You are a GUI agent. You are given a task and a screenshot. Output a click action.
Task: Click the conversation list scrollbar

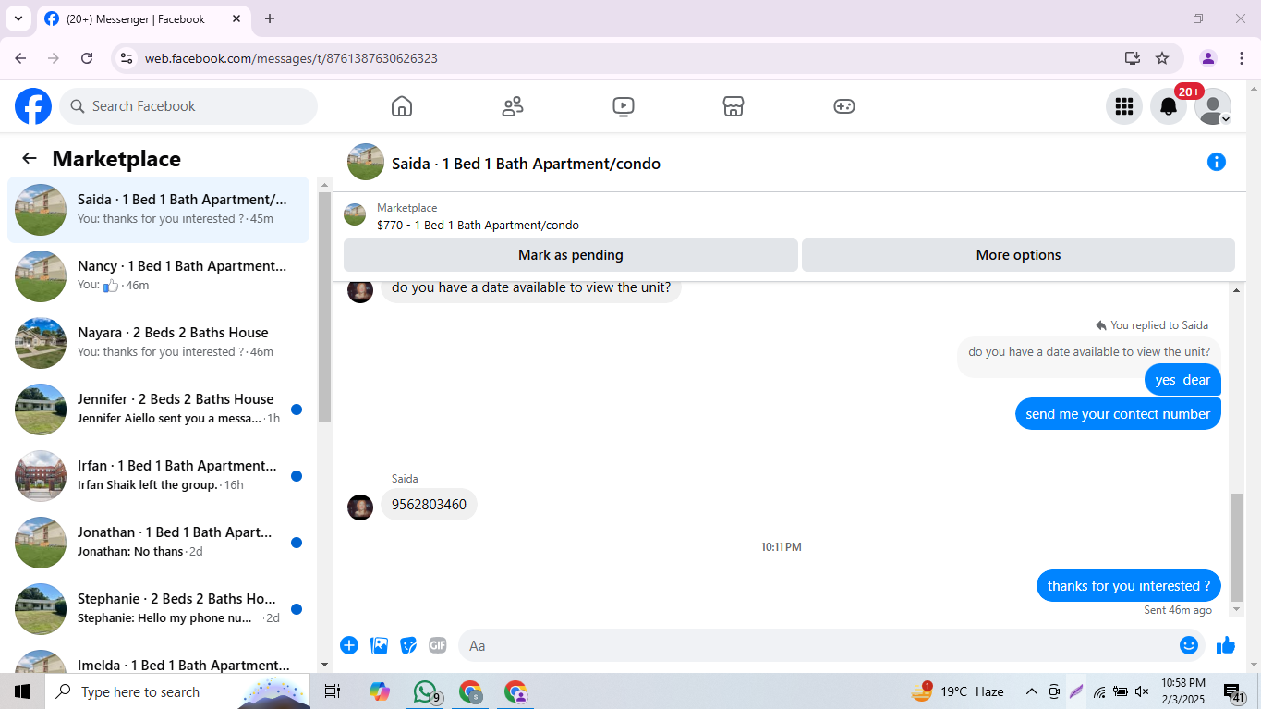coord(324,307)
